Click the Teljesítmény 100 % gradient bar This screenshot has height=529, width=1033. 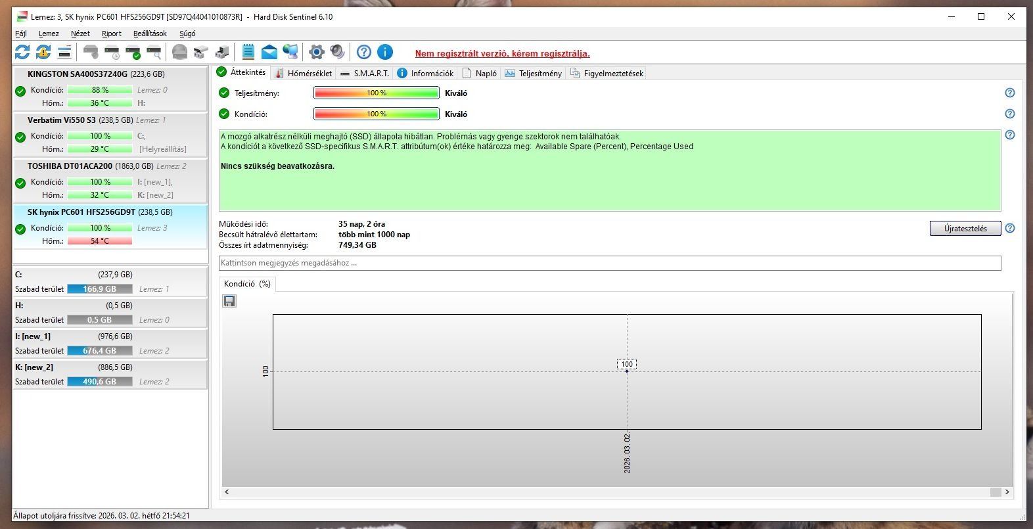[x=377, y=93]
